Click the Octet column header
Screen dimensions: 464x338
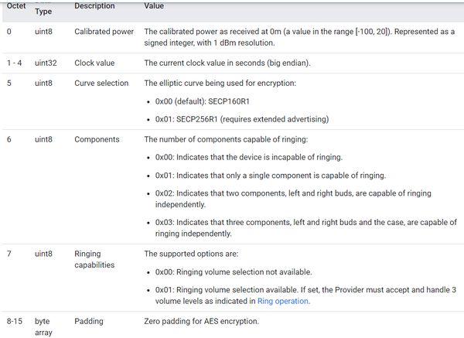(16, 6)
